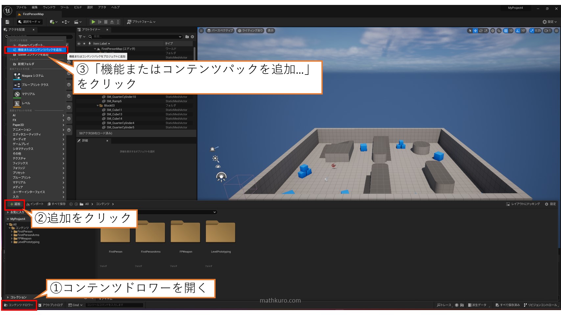This screenshot has height=315, width=561.
Task: Click the stop playback square button
Action: [x=106, y=22]
